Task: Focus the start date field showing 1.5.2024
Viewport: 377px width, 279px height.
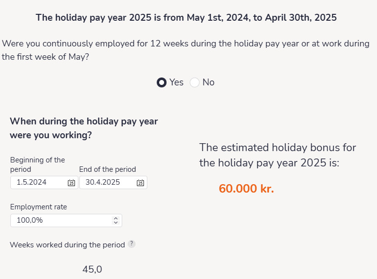Action: [x=44, y=182]
